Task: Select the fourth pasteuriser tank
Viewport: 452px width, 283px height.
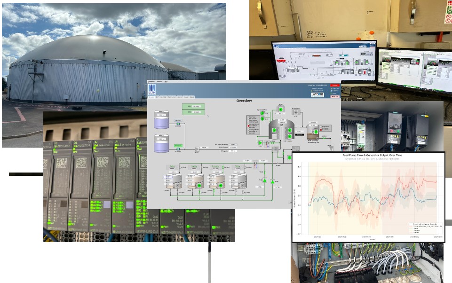Action: pyautogui.click(x=238, y=181)
